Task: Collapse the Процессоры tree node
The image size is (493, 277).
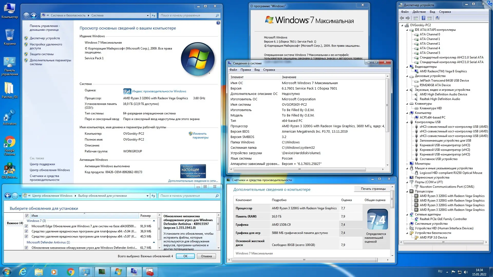Action: pyautogui.click(x=407, y=192)
